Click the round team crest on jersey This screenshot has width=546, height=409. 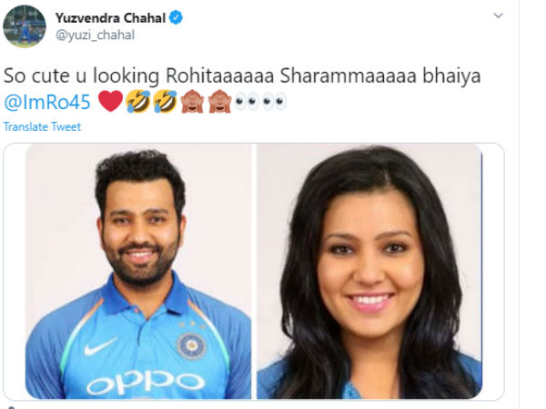point(190,345)
